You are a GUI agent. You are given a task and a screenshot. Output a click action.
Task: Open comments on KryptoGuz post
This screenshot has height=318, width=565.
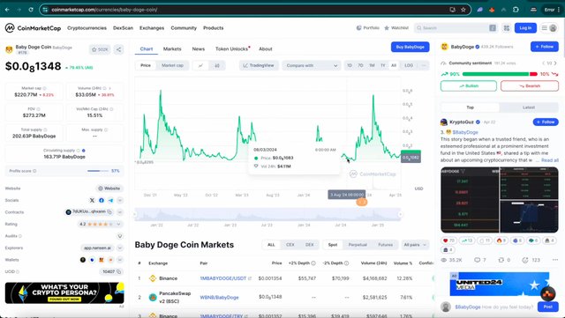(x=480, y=260)
